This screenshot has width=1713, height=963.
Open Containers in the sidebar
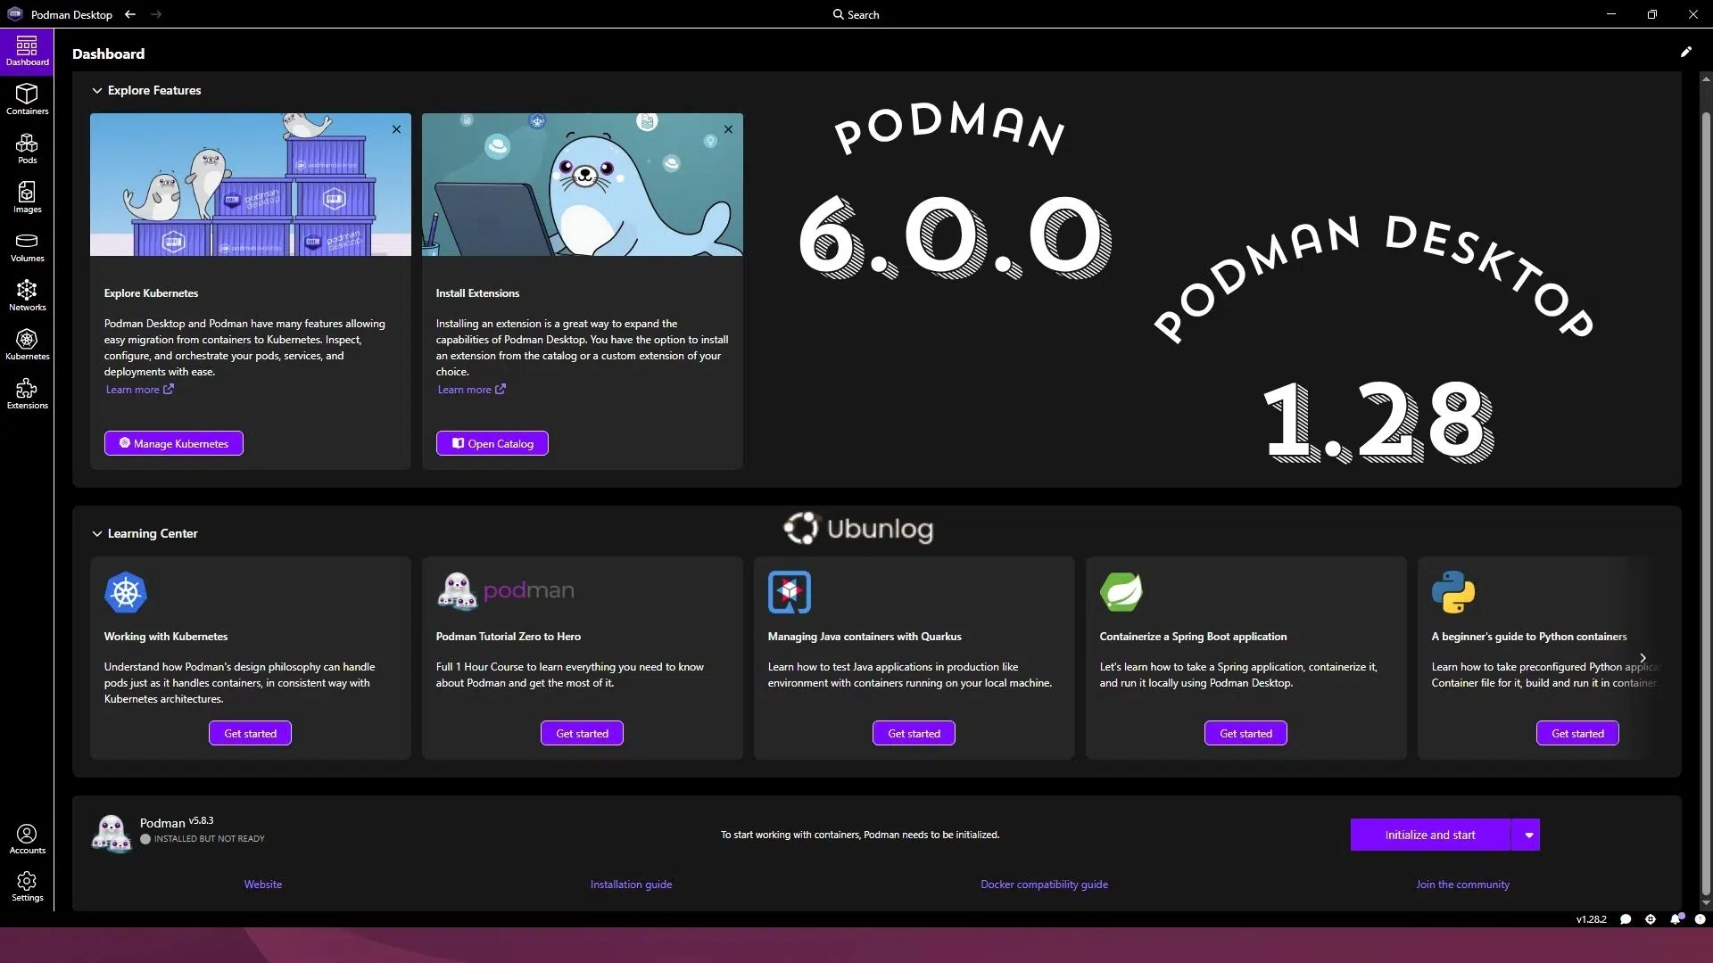pos(27,100)
